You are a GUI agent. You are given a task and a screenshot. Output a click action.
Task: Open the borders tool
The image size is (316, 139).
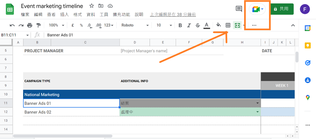pyautogui.click(x=228, y=25)
